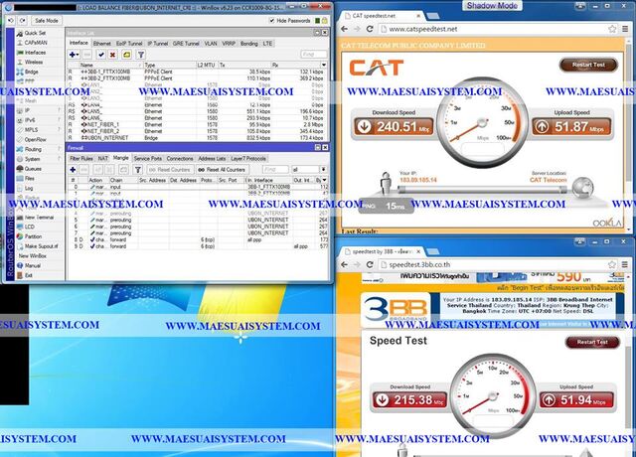Switch to GRE Tunnel tab
The height and width of the screenshot is (457, 636).
[186, 44]
